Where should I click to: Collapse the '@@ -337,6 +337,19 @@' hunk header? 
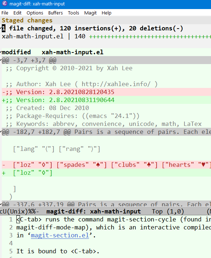106,204
